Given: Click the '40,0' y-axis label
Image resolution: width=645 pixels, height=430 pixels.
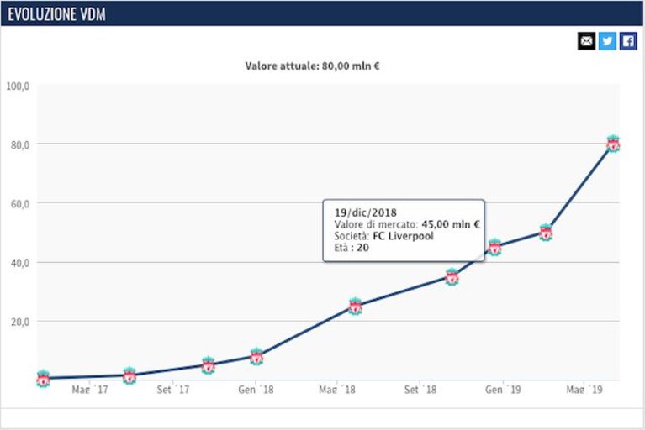Looking at the screenshot, I should (20, 263).
